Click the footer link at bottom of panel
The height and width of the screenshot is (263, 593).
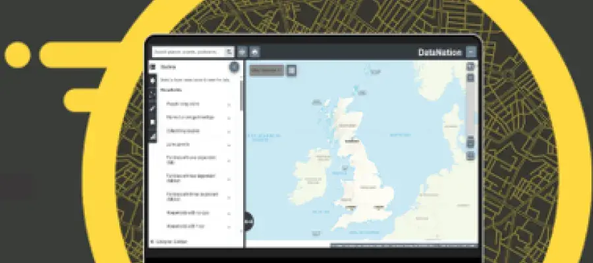point(169,241)
